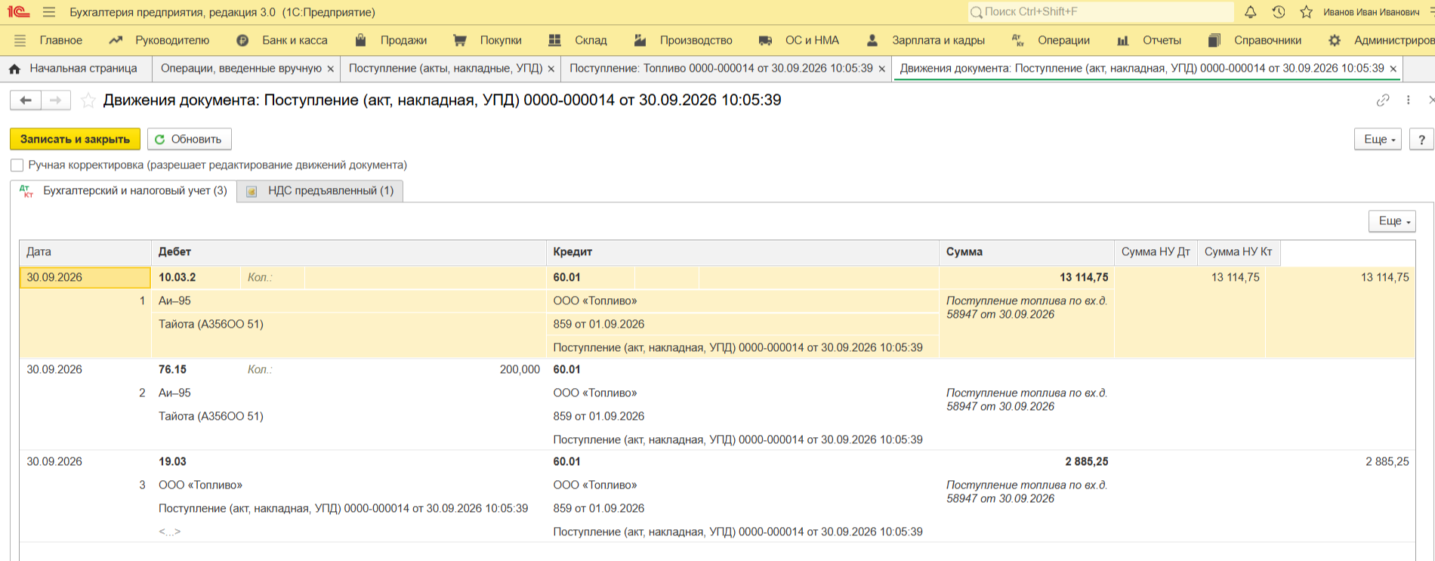1435x561 pixels.
Task: Open the Производство menu
Action: (683, 40)
